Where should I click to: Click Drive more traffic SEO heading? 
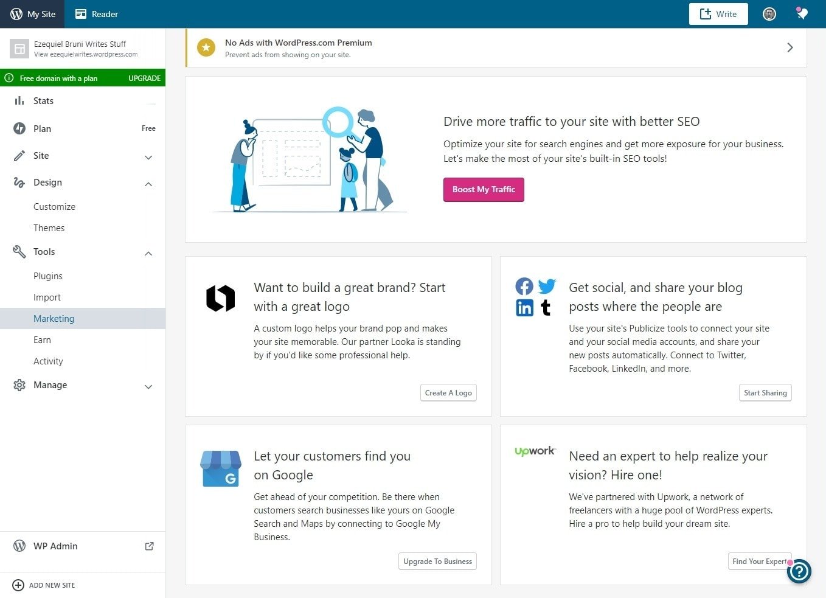[x=572, y=122]
